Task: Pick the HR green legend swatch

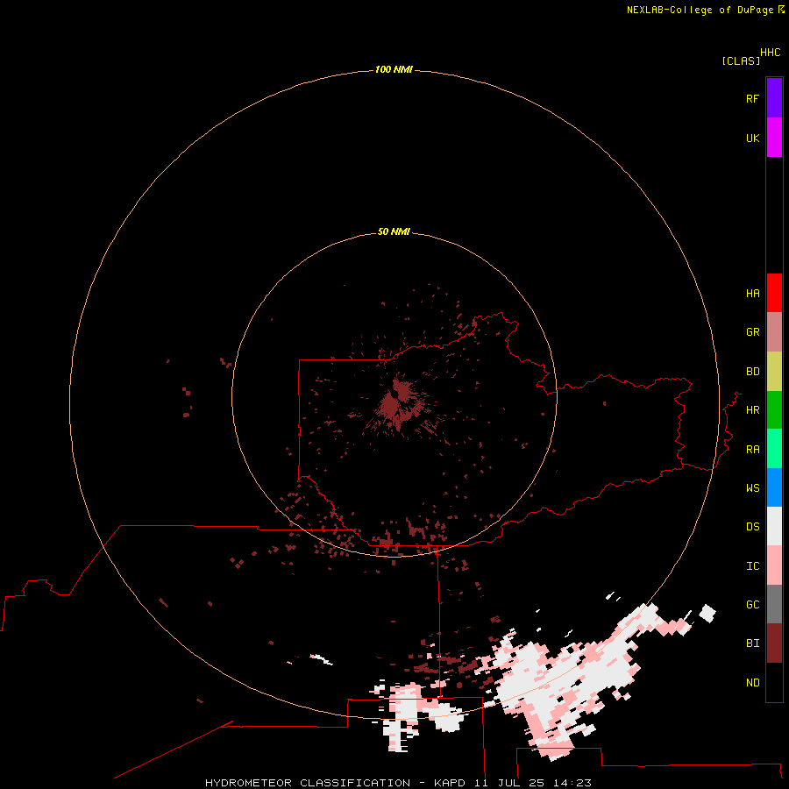Action: (x=774, y=410)
